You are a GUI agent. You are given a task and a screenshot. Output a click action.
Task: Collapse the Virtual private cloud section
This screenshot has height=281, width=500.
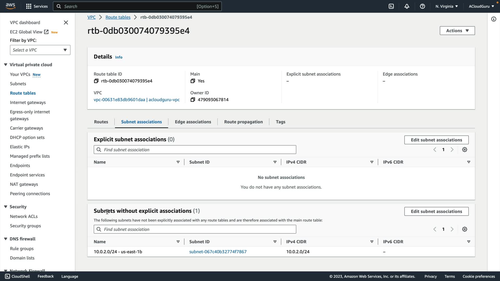tap(5, 65)
